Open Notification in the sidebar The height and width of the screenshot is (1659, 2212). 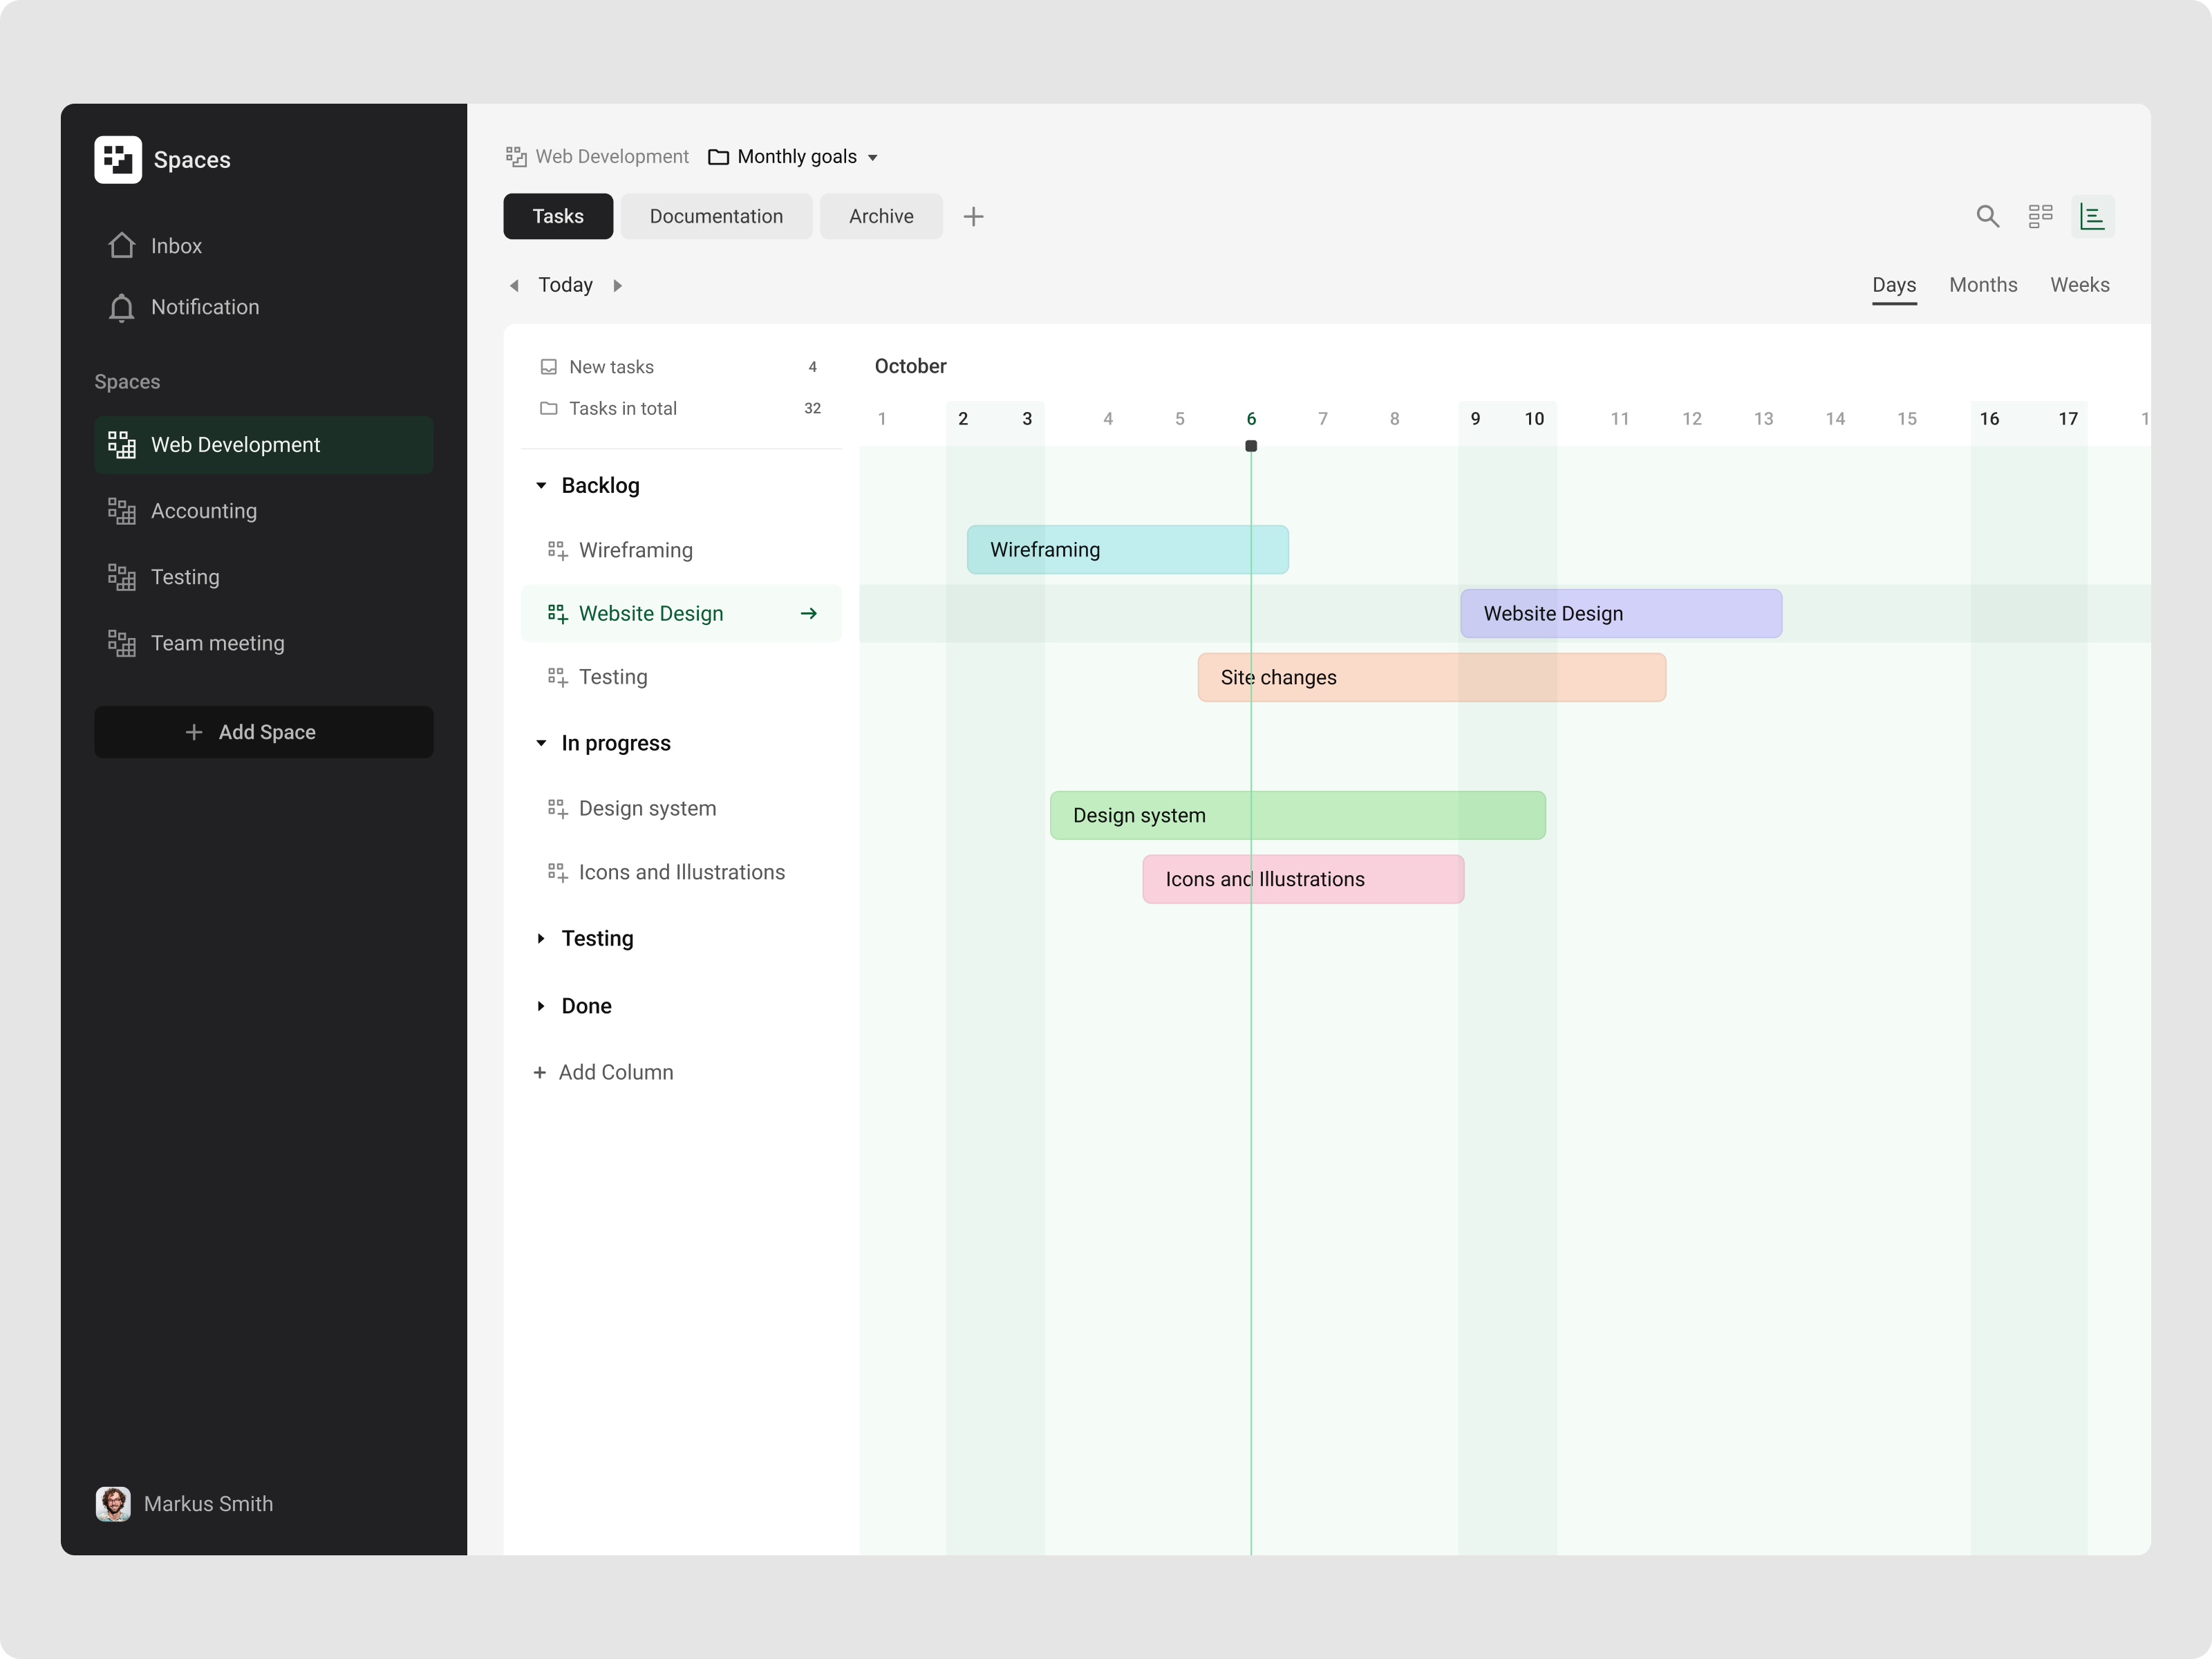tap(204, 307)
